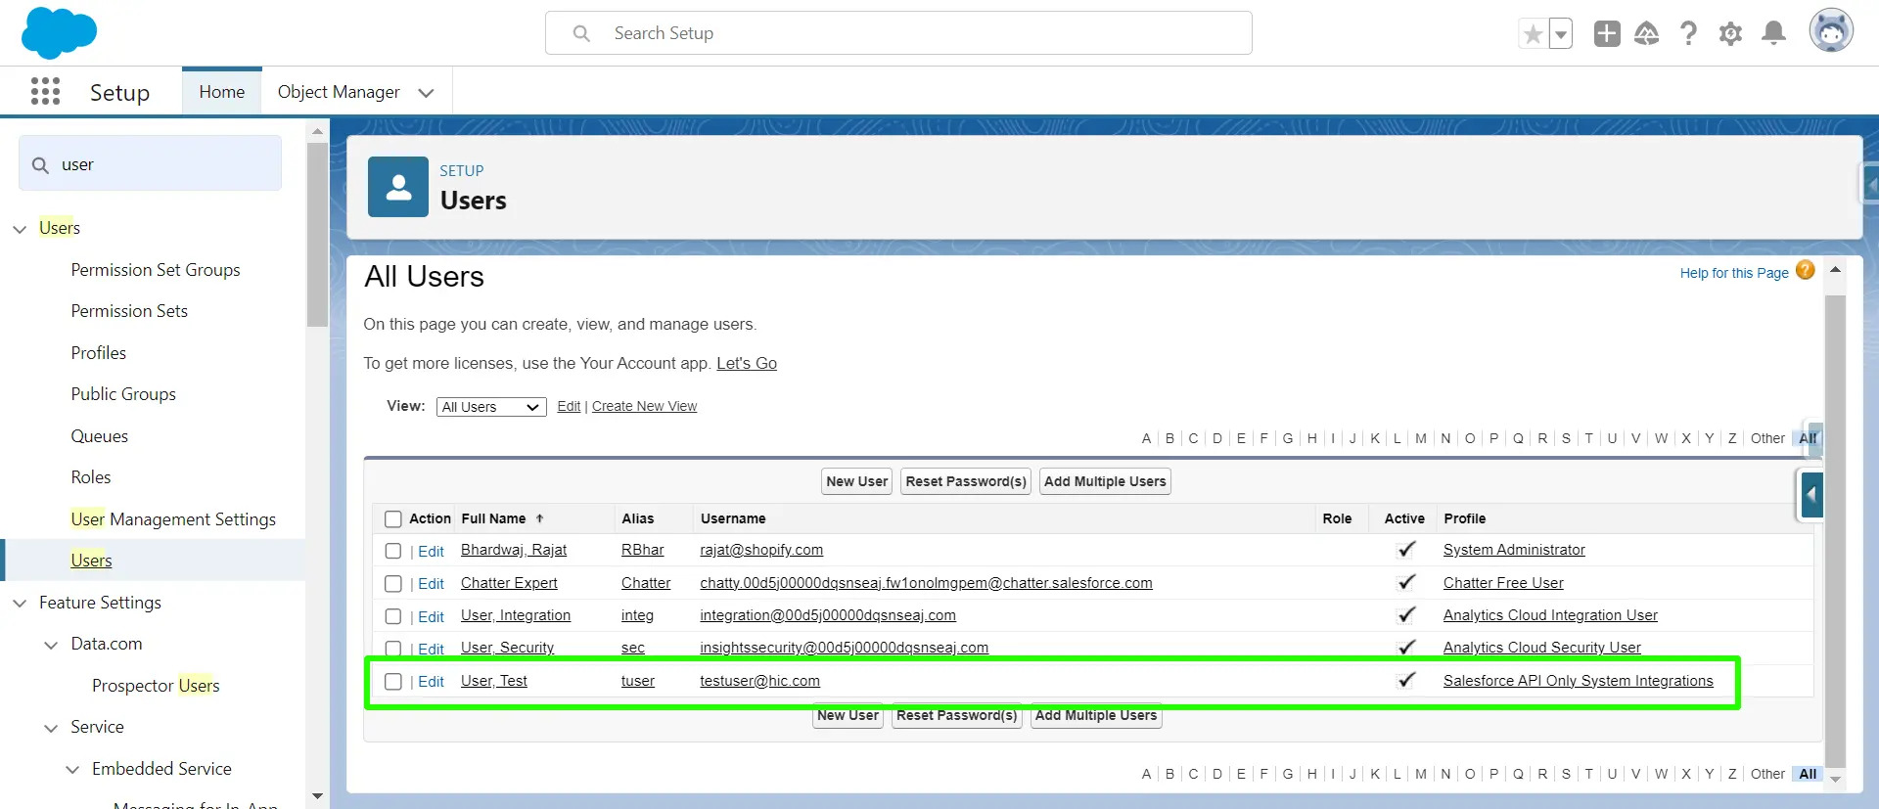
Task: Switch to the Home tab
Action: [222, 92]
